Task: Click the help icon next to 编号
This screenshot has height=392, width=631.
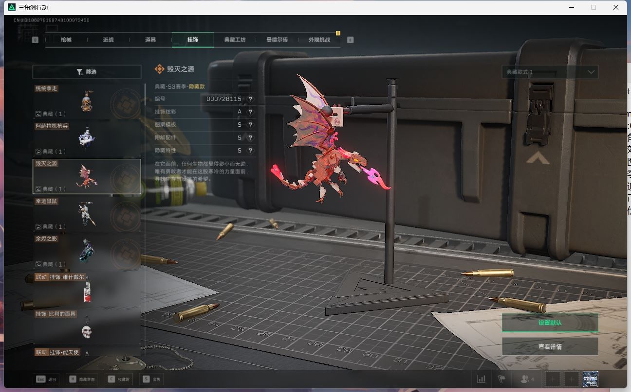Action: tap(250, 99)
